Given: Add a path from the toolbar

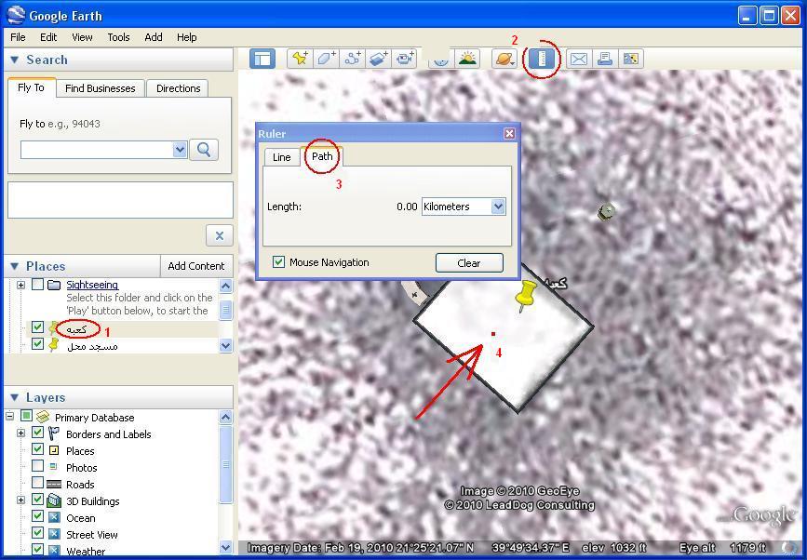Looking at the screenshot, I should click(353, 59).
